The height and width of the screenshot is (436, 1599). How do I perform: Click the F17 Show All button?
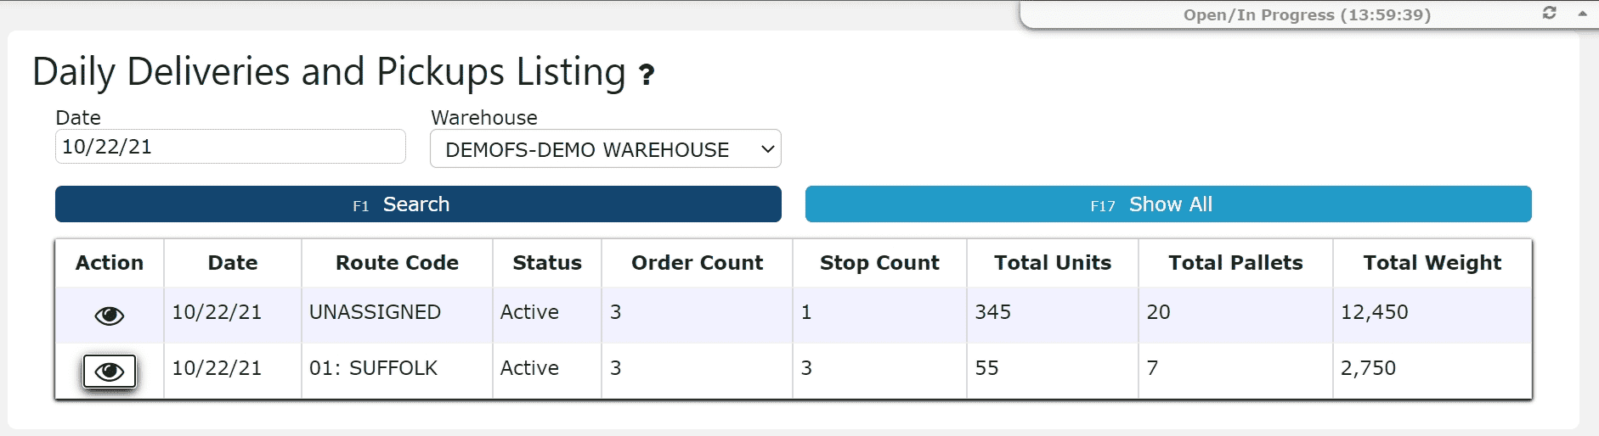pos(1168,204)
